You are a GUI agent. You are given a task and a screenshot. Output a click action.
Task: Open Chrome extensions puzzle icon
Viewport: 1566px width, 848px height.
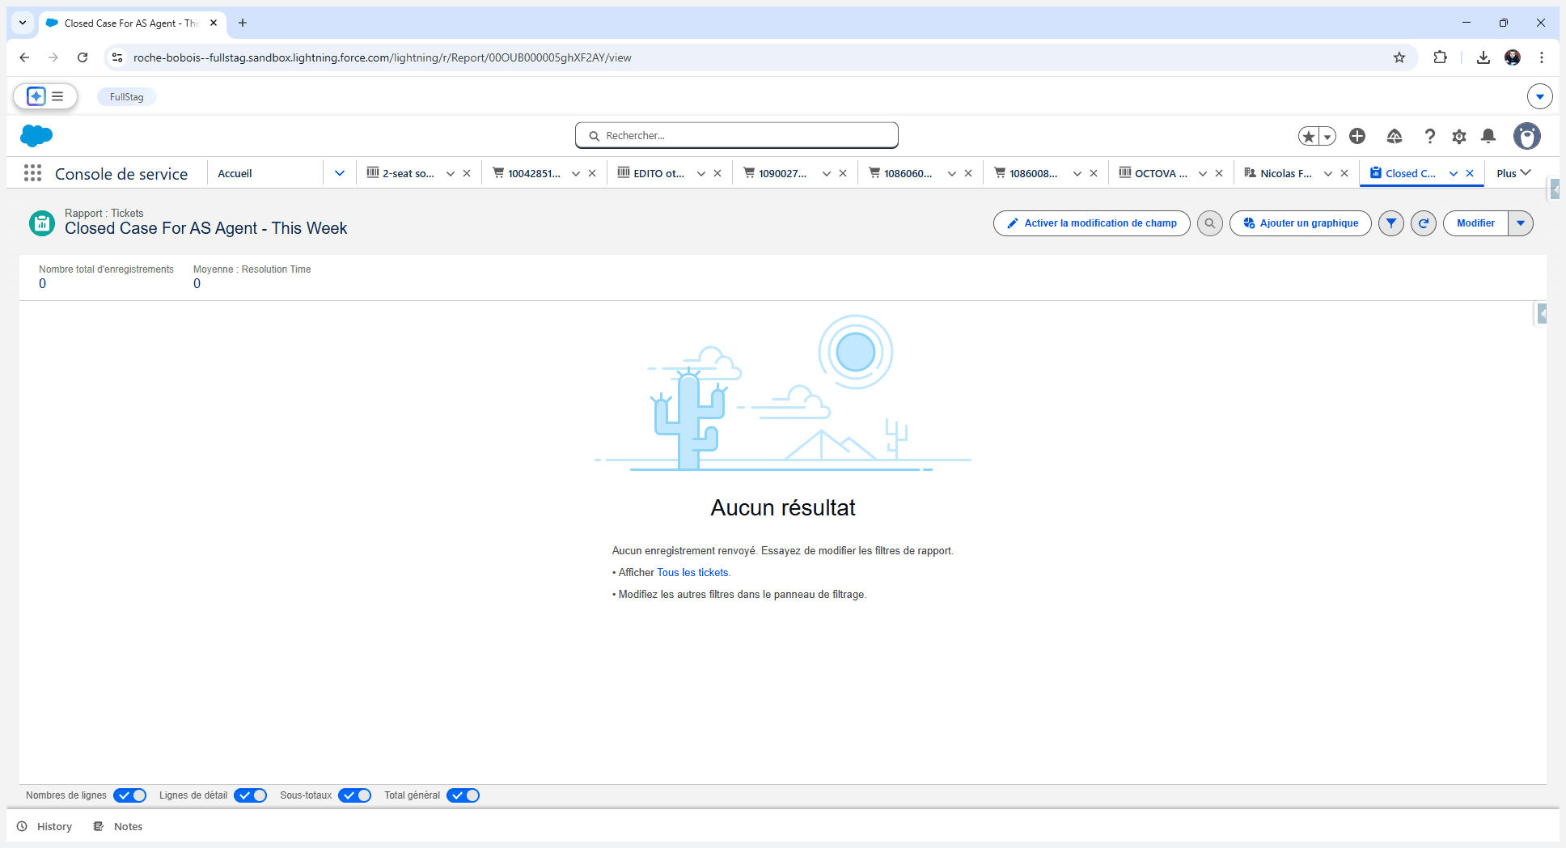tap(1441, 57)
